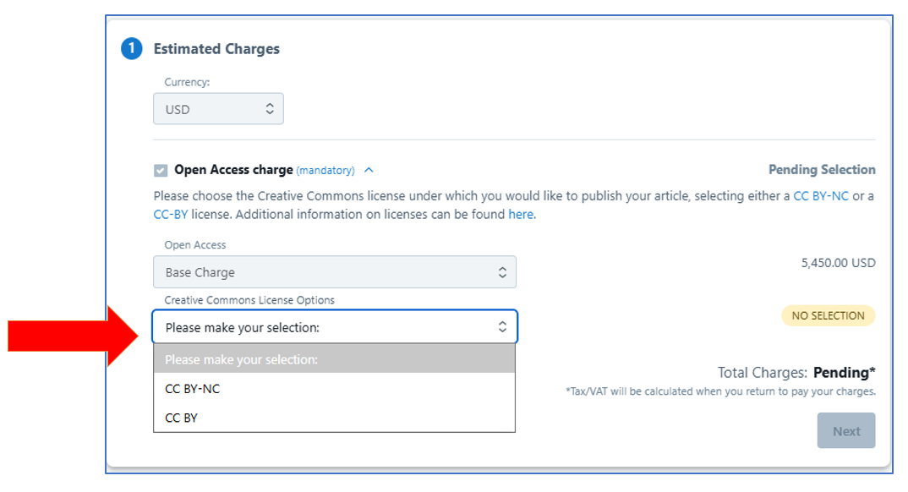Follow the 'here' link for license information
The image size is (908, 492).
pyautogui.click(x=521, y=215)
